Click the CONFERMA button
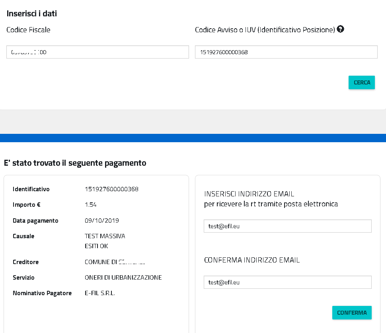386x333 pixels. coord(352,313)
